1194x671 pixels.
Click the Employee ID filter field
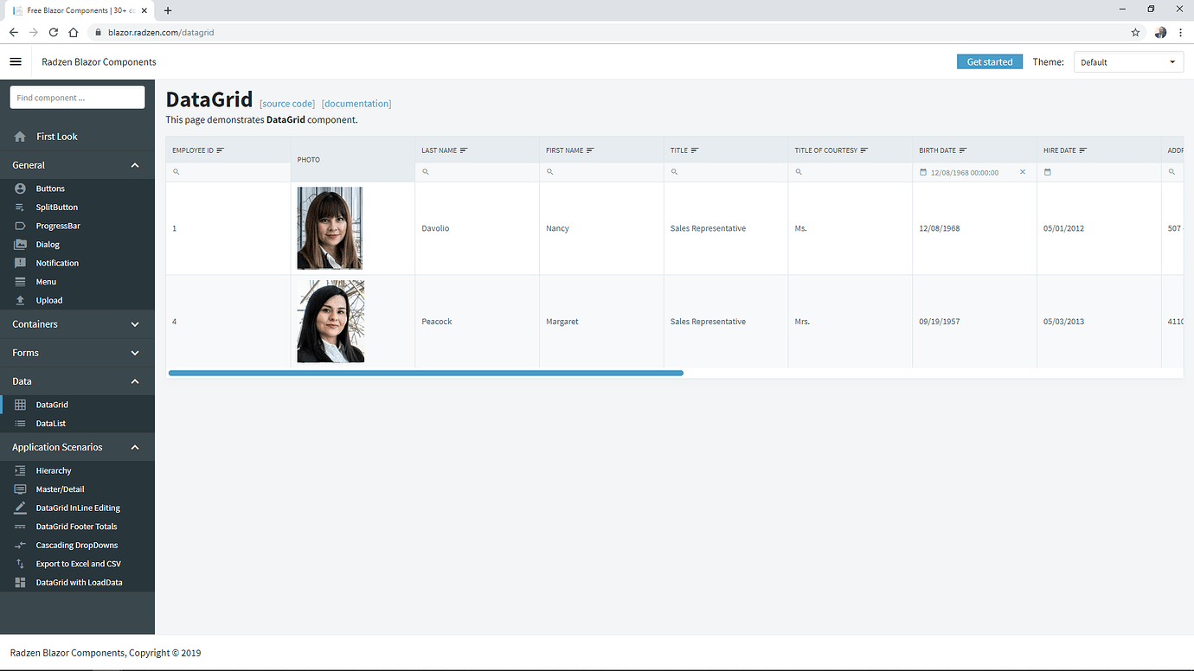(x=228, y=172)
